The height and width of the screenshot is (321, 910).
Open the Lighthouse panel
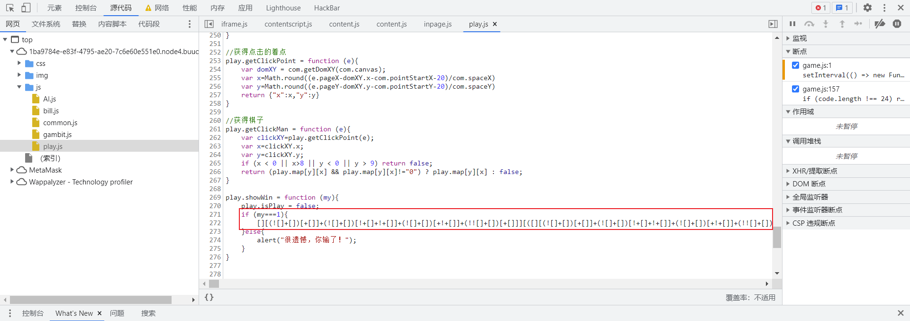click(283, 8)
